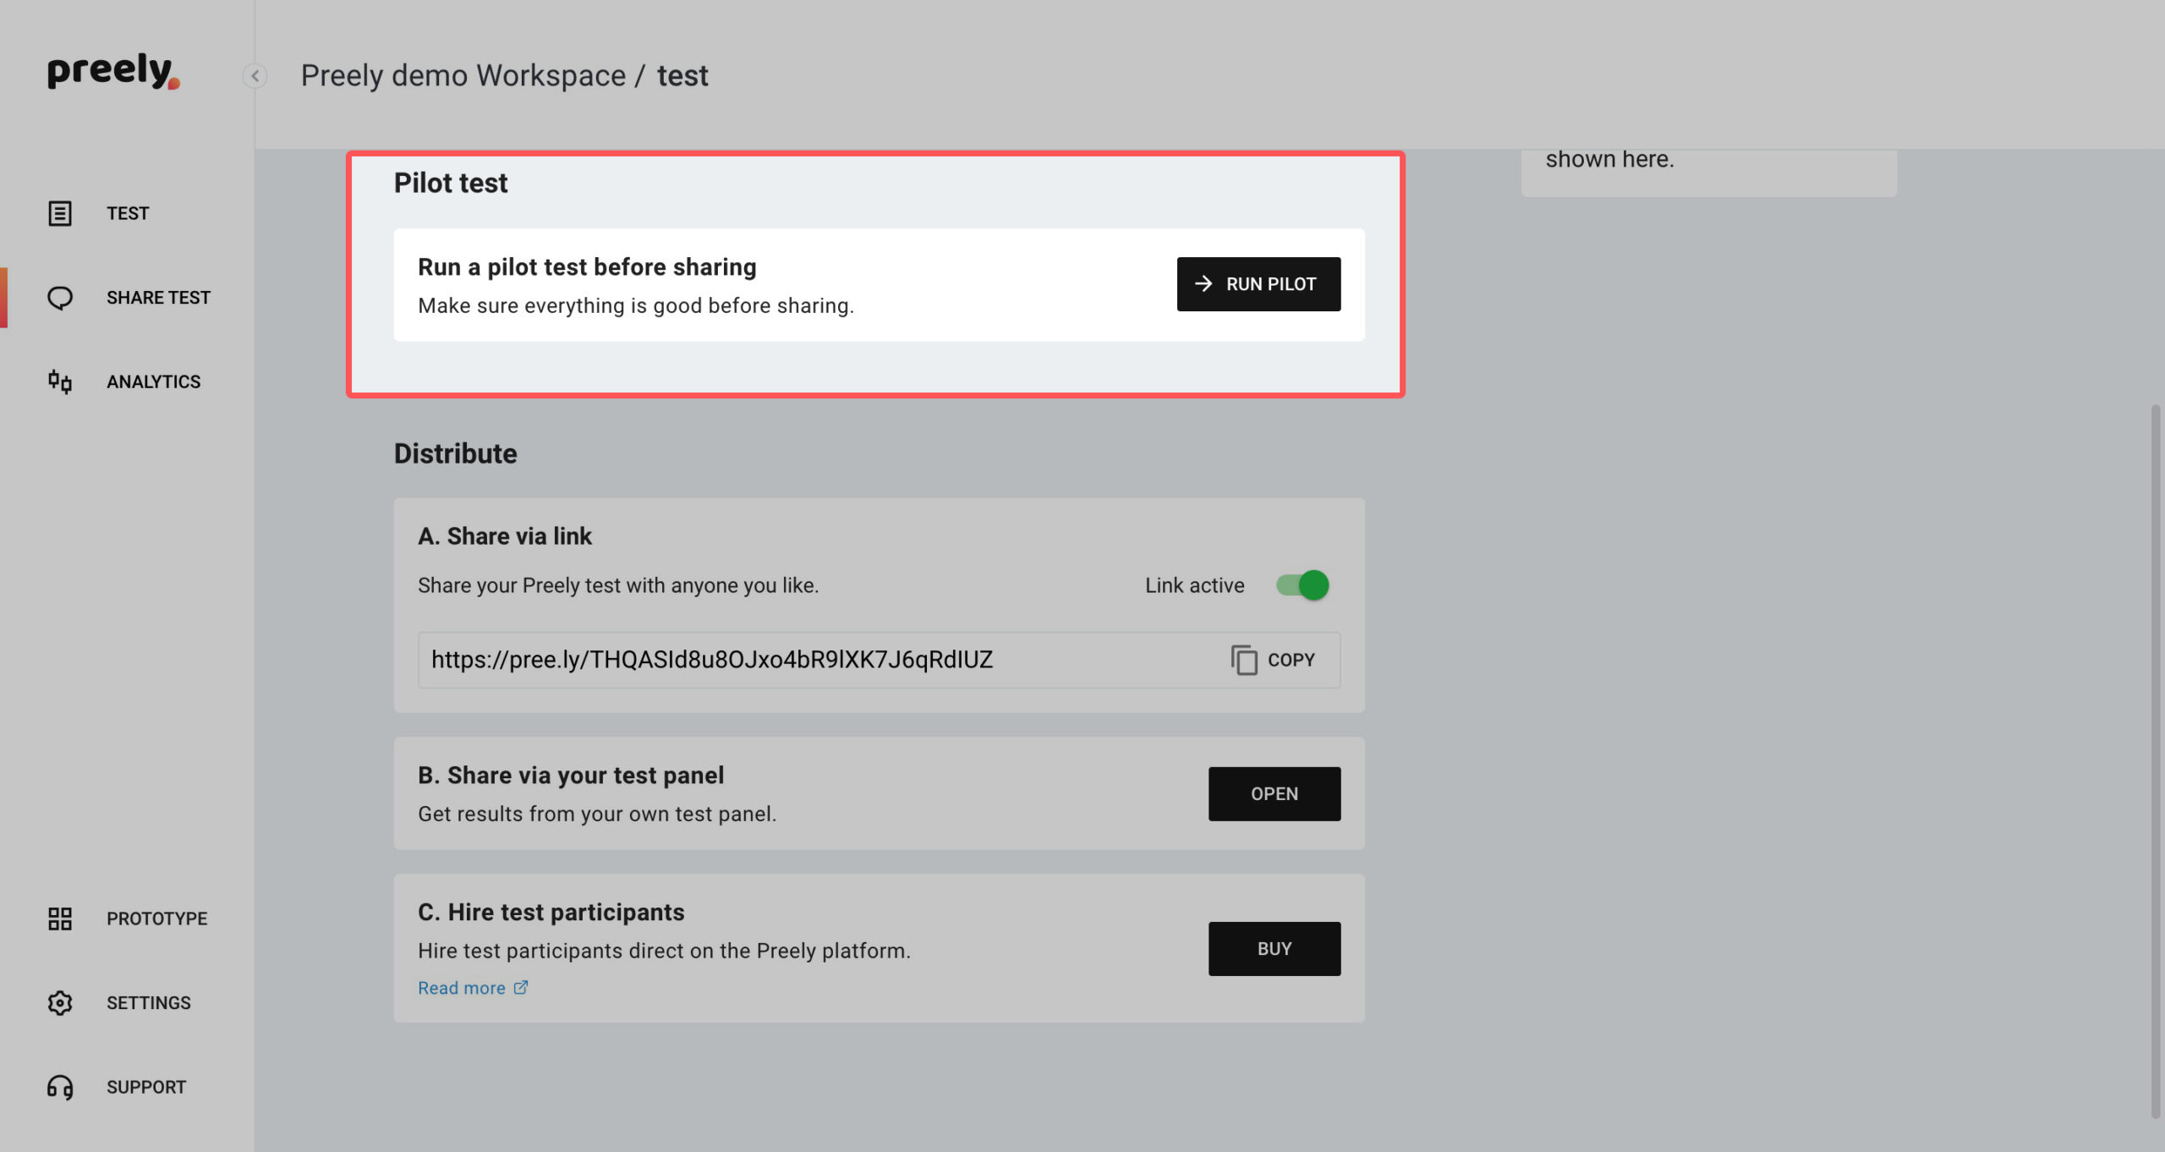Image resolution: width=2165 pixels, height=1152 pixels.
Task: Click the vertical page scrollbar
Action: click(2156, 761)
